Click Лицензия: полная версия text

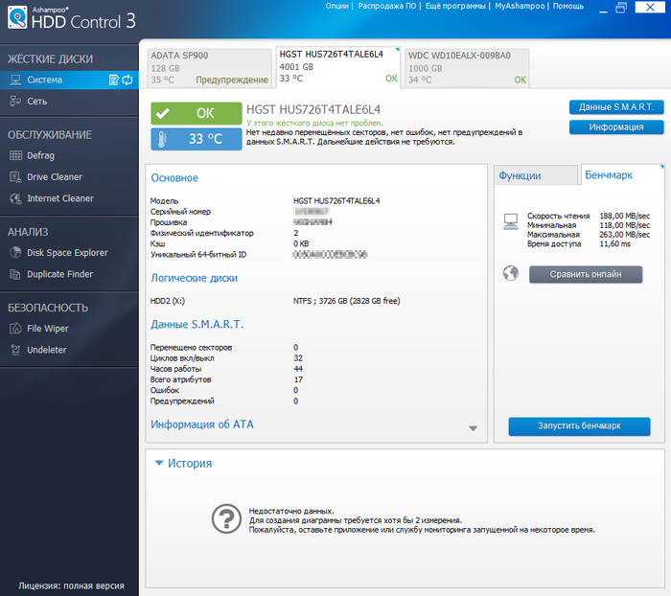(71, 585)
